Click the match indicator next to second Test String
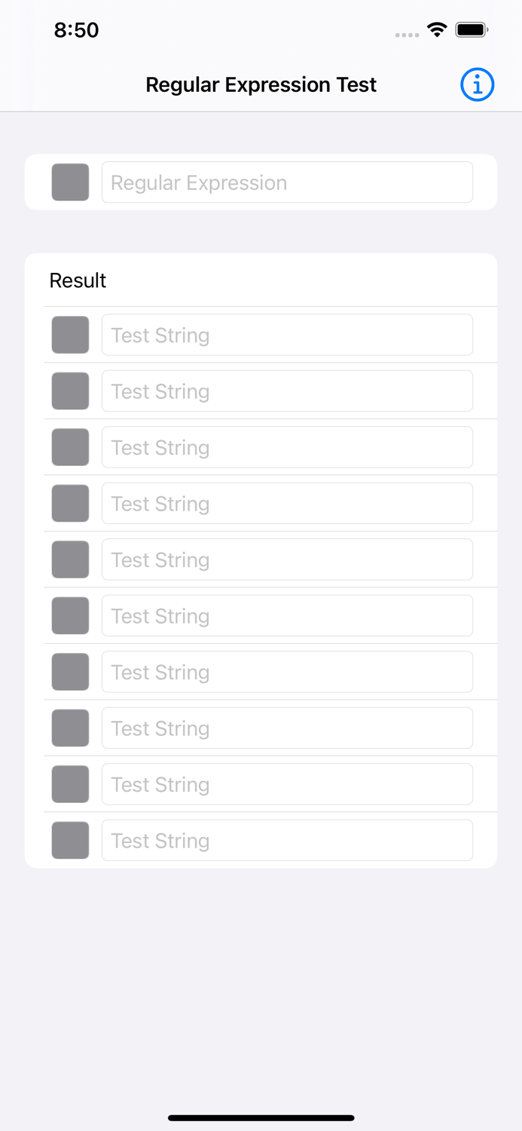Image resolution: width=522 pixels, height=1131 pixels. pos(70,391)
